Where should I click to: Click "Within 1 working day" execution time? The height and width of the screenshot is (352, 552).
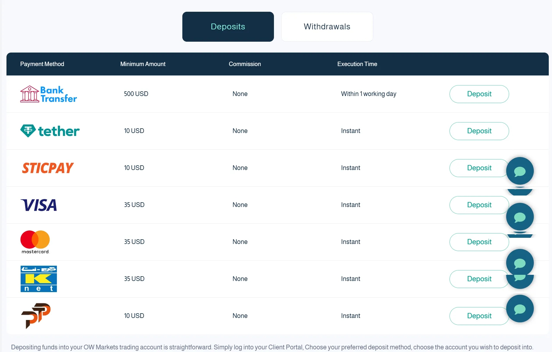click(368, 94)
